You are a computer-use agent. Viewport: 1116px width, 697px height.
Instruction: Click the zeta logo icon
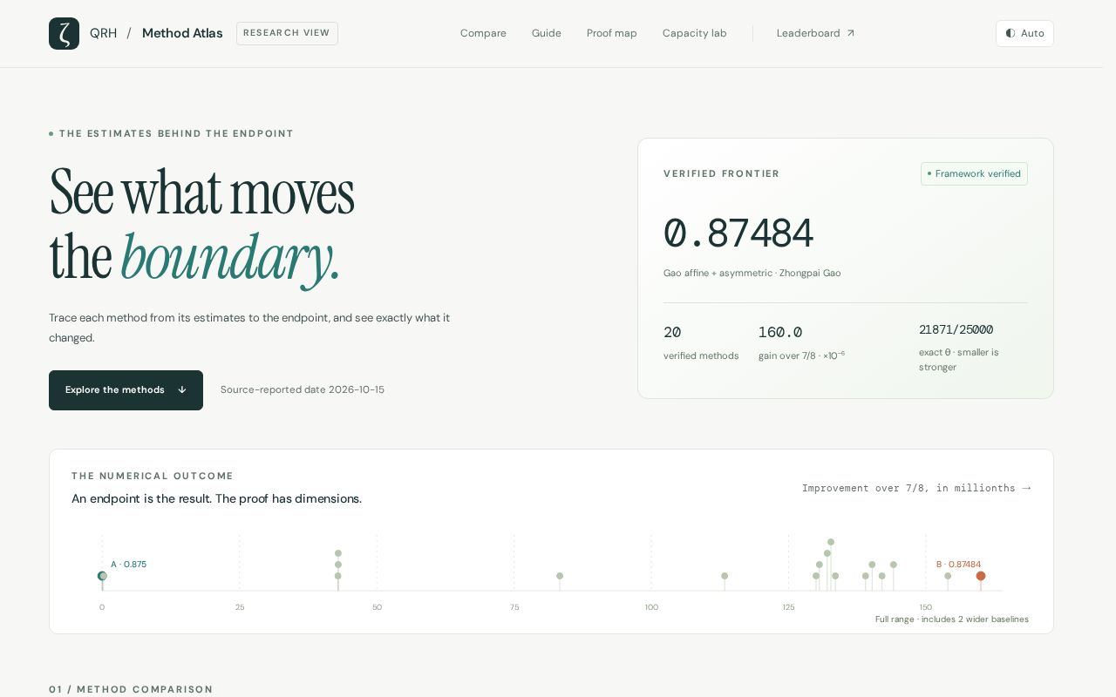pos(64,33)
